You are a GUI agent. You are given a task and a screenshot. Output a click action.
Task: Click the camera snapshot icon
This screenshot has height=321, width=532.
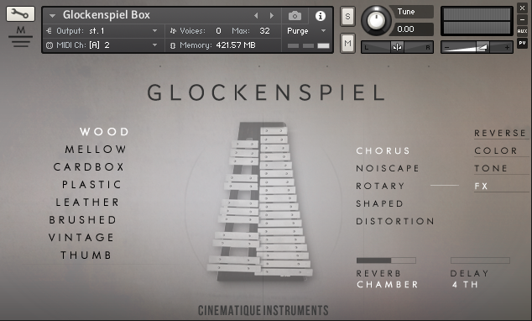coord(295,16)
